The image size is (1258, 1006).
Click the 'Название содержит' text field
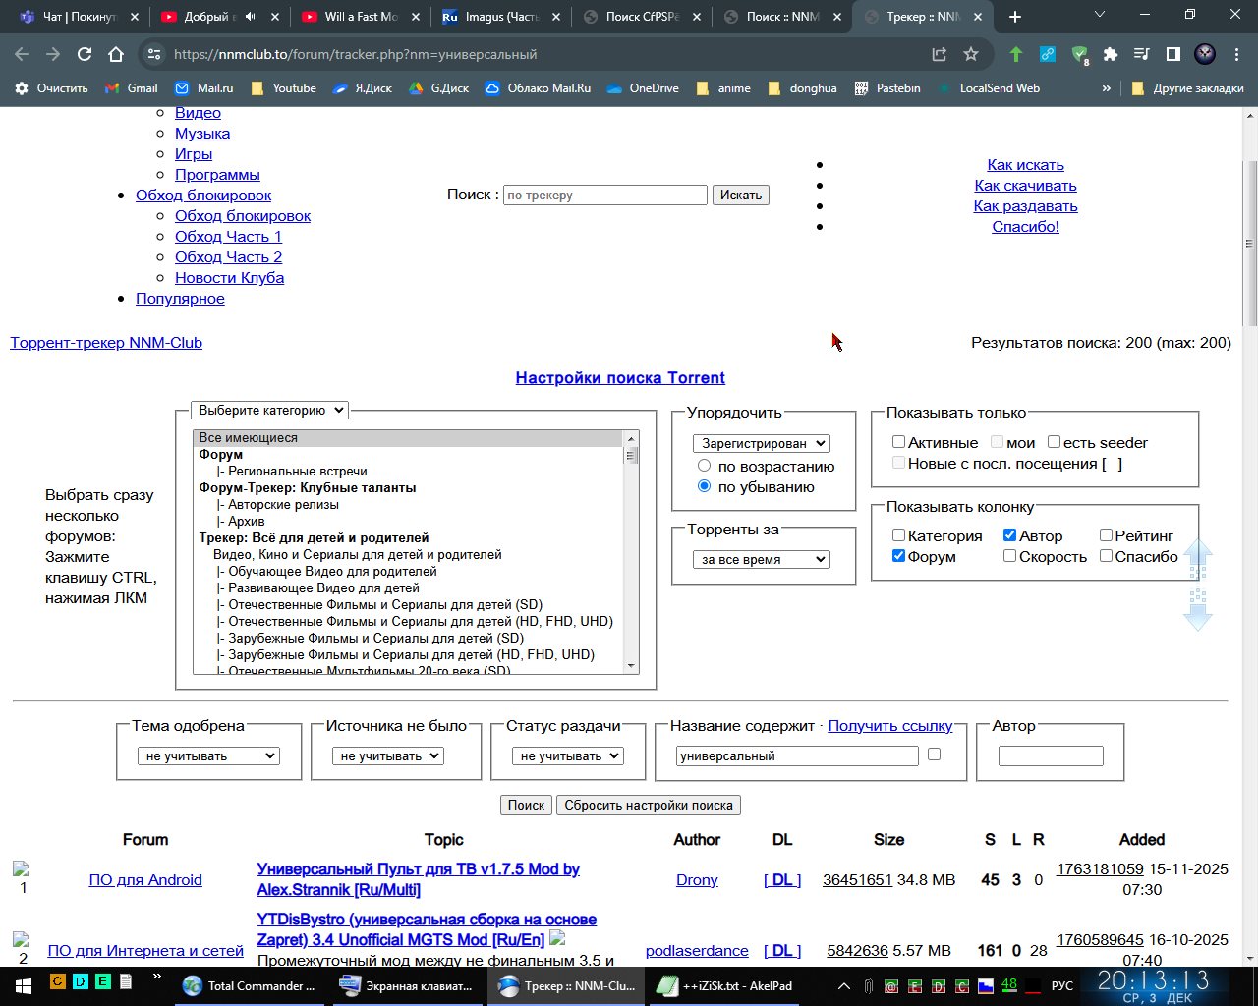click(796, 755)
